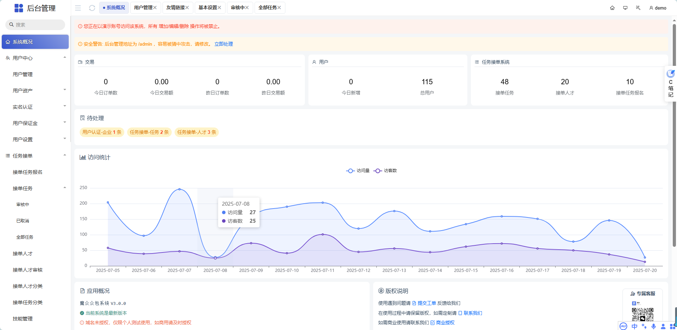The width and height of the screenshot is (677, 330).
Task: Click the demo user avatar icon
Action: 651,8
